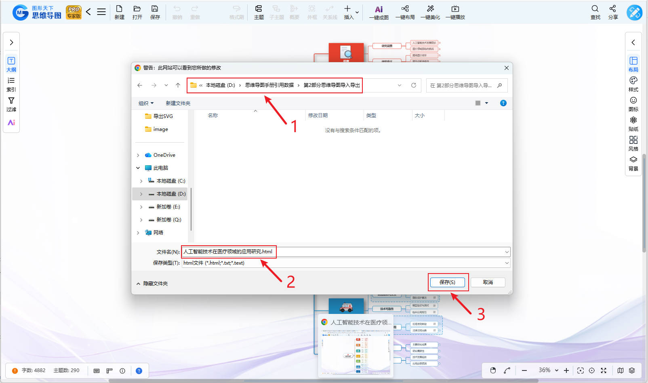Viewport: 648px width, 383px height.
Task: Zoom out using the minus control
Action: (x=524, y=370)
